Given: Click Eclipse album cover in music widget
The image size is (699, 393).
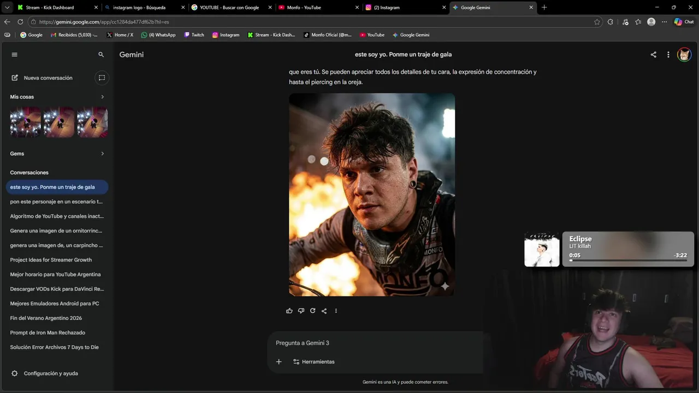Looking at the screenshot, I should click(x=542, y=250).
